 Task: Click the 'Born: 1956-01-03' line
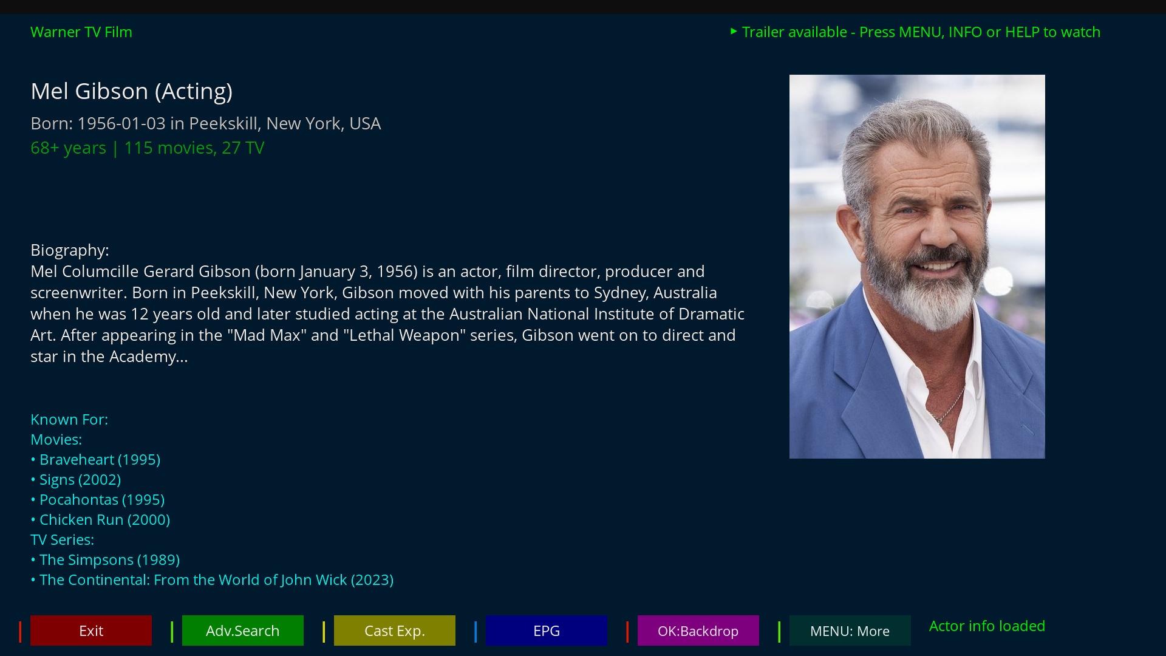(x=206, y=123)
